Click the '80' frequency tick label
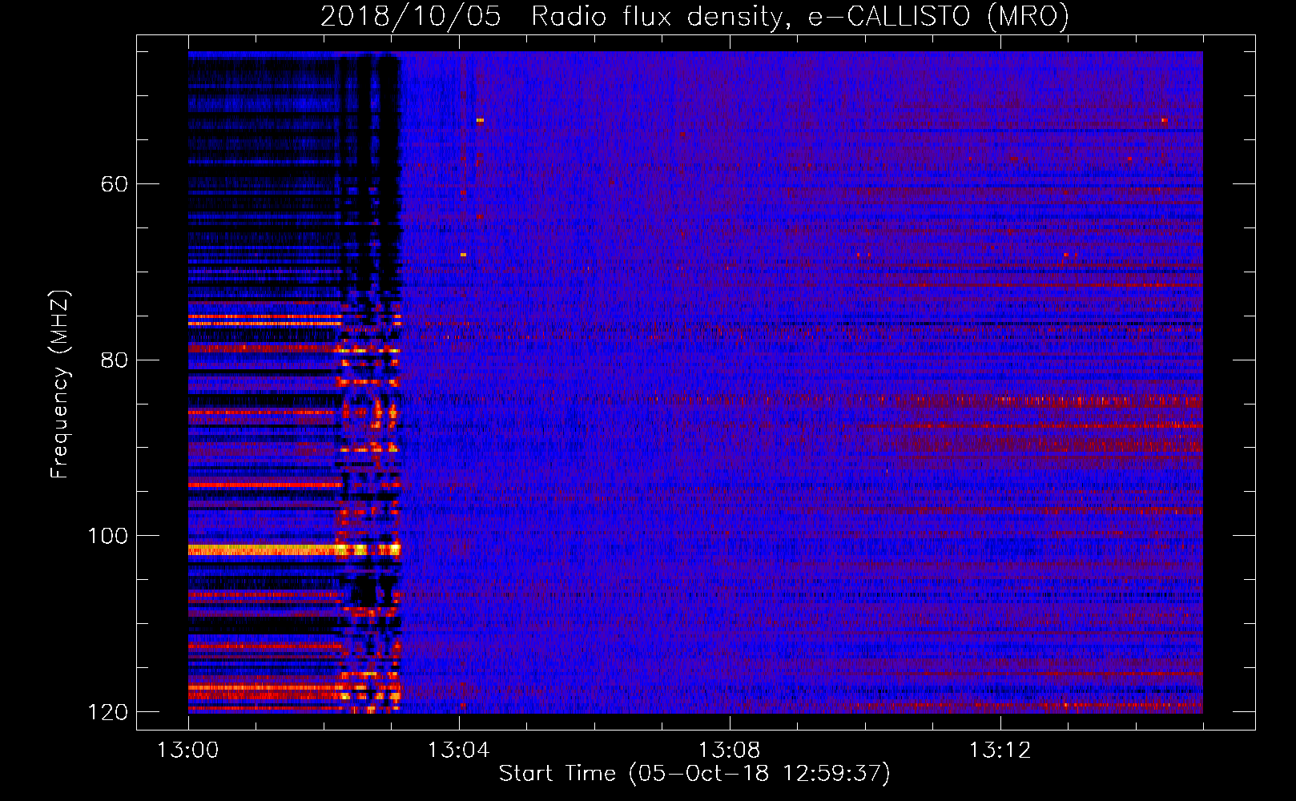The height and width of the screenshot is (801, 1296). tap(115, 360)
